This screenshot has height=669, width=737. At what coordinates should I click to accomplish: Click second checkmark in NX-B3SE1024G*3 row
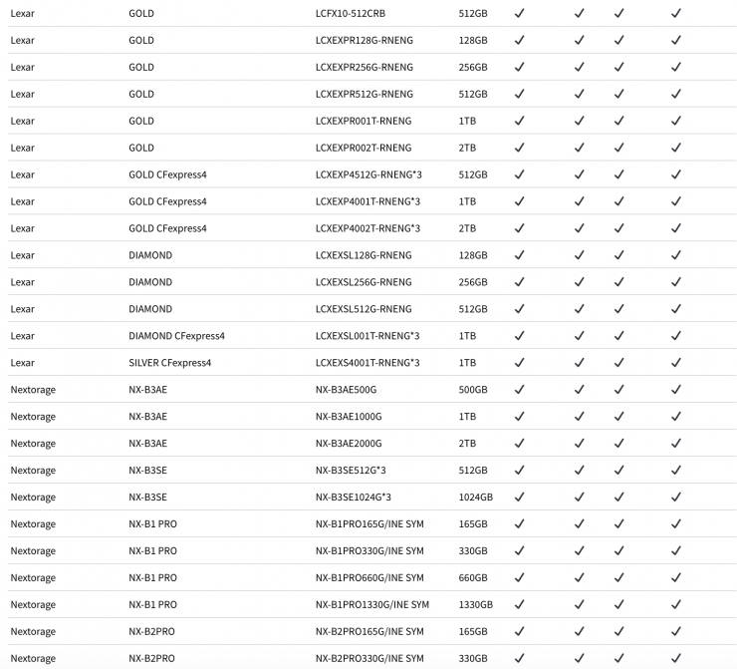(x=579, y=497)
